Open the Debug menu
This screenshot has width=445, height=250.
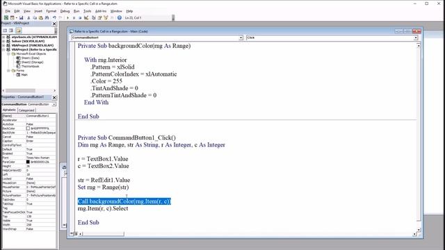65,11
